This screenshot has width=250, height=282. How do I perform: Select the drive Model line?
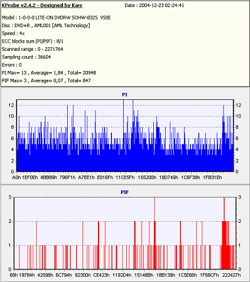coord(56,18)
